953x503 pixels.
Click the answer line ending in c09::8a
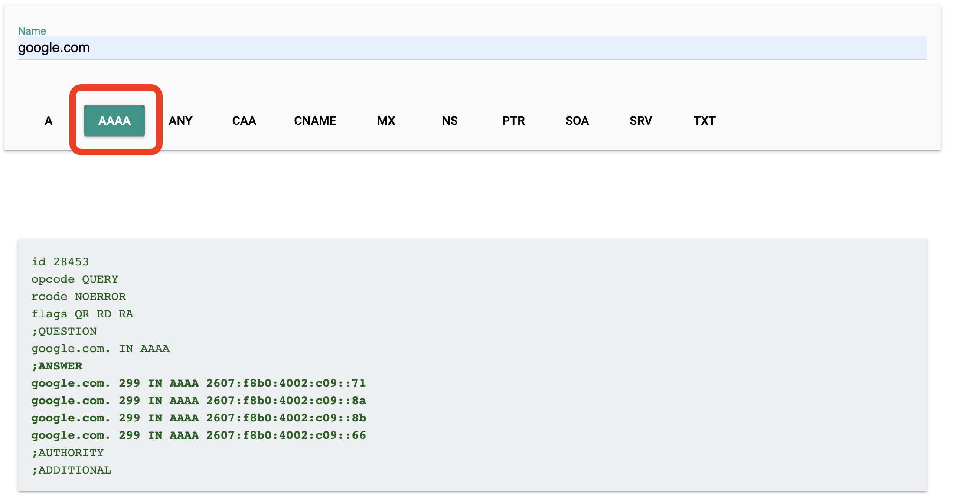point(199,401)
